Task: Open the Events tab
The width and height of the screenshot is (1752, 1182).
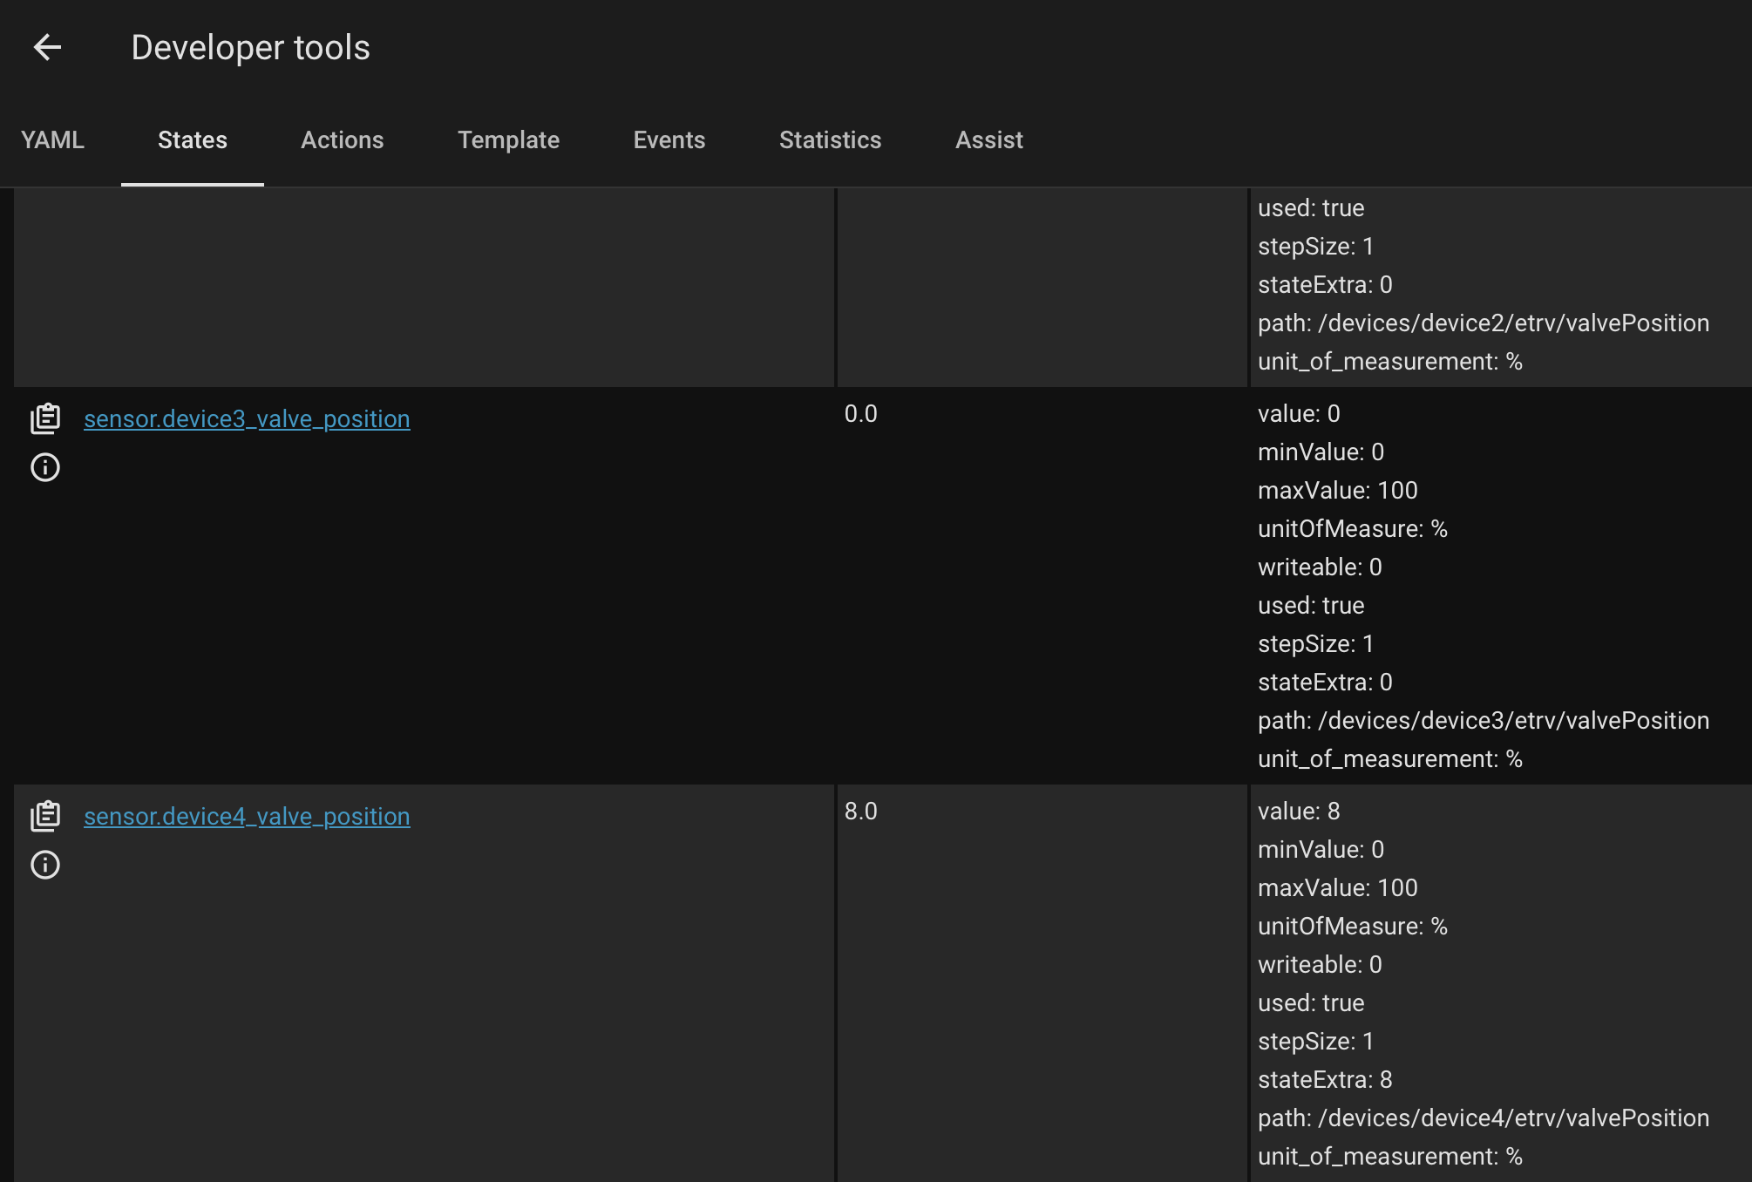Action: pos(669,139)
